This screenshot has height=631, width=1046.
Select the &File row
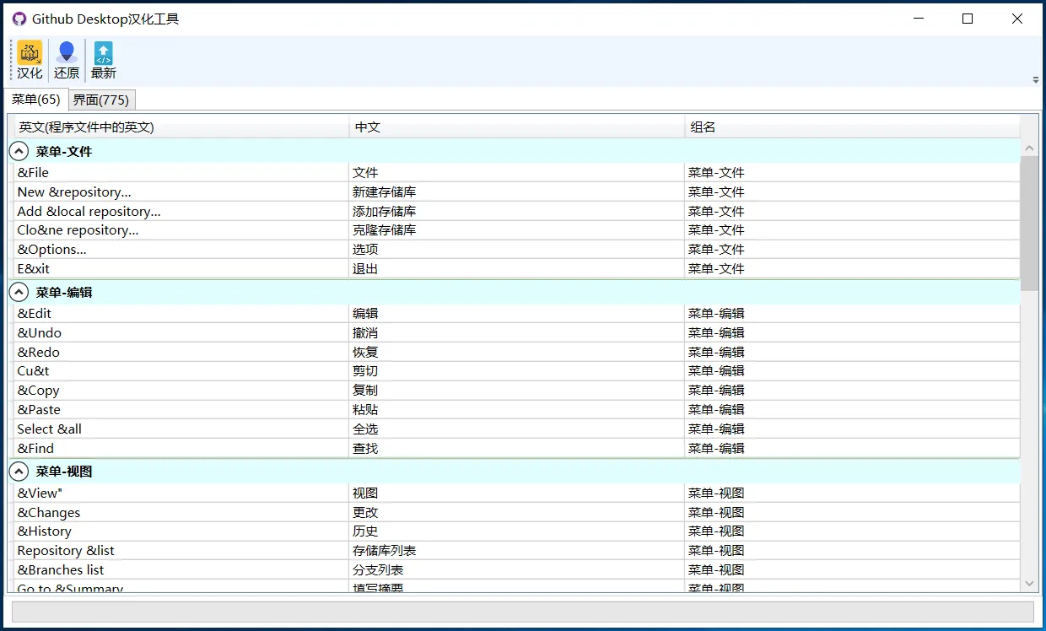(x=517, y=172)
